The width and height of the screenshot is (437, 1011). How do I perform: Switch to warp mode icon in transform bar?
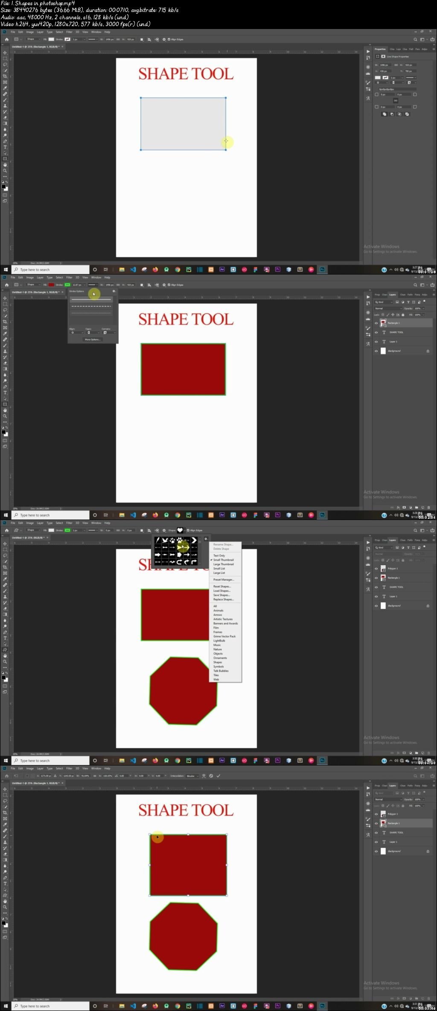click(x=204, y=776)
